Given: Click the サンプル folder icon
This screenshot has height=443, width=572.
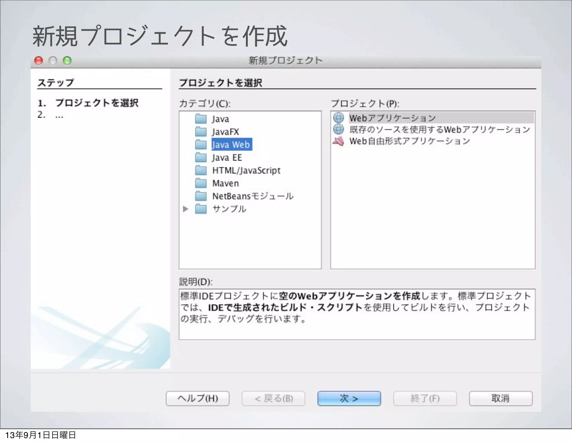Looking at the screenshot, I should (x=201, y=209).
